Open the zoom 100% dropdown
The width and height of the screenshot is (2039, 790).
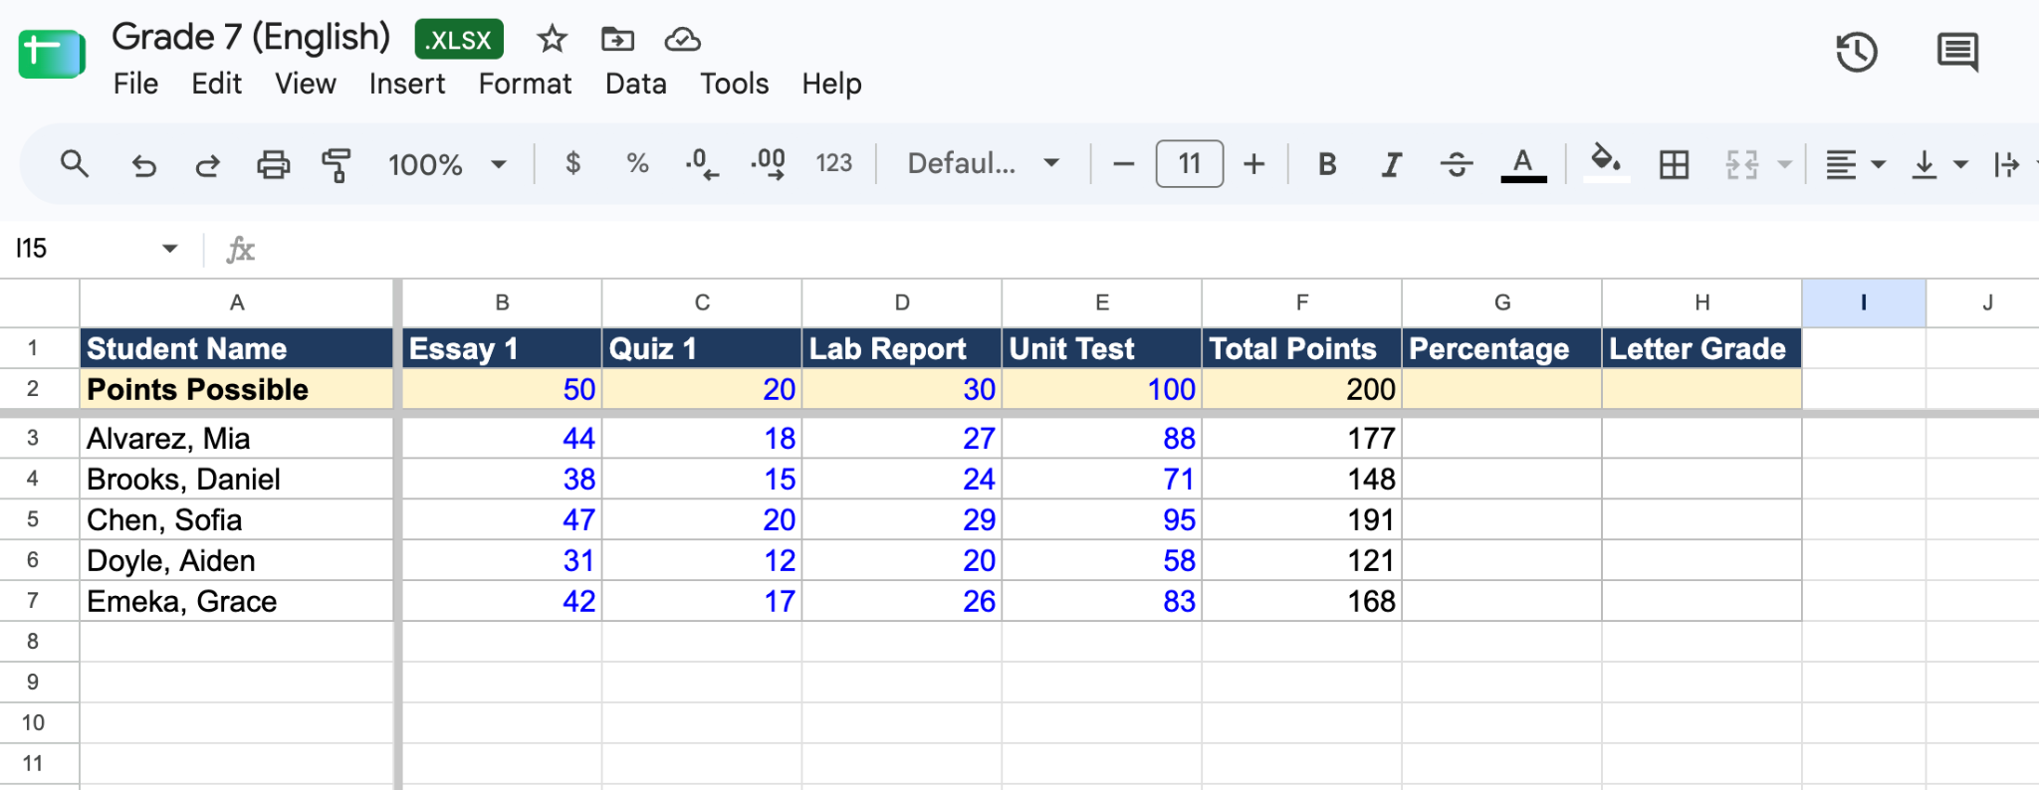[447, 164]
